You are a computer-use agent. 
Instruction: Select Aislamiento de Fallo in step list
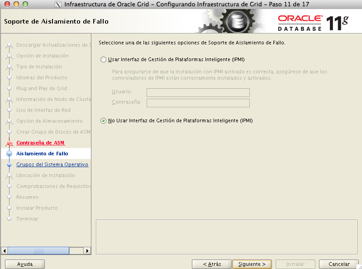(x=42, y=154)
